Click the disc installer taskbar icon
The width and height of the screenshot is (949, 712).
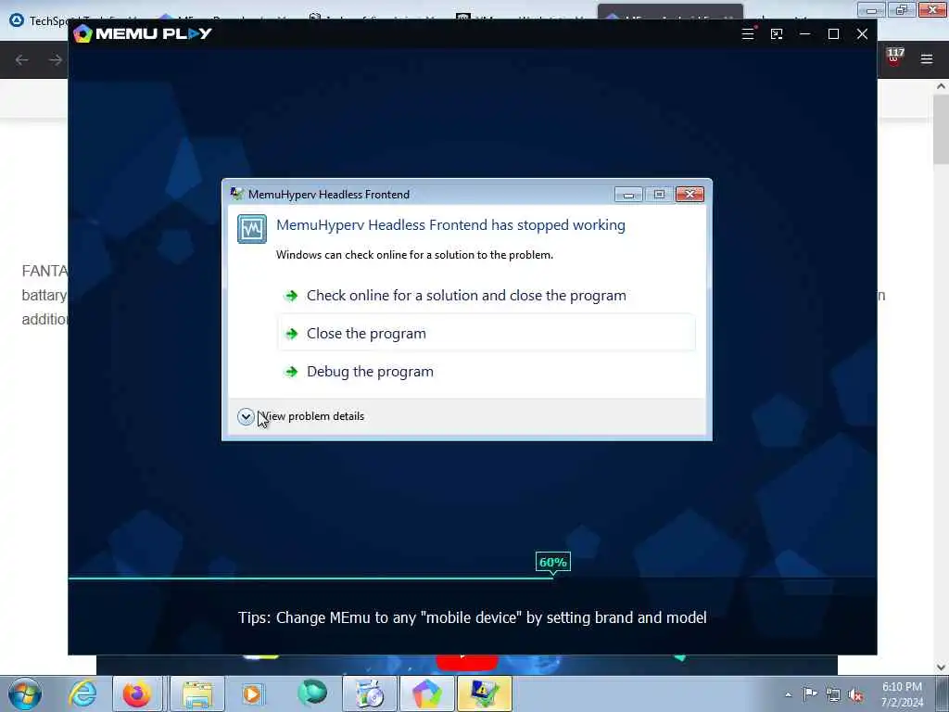pyautogui.click(x=369, y=693)
